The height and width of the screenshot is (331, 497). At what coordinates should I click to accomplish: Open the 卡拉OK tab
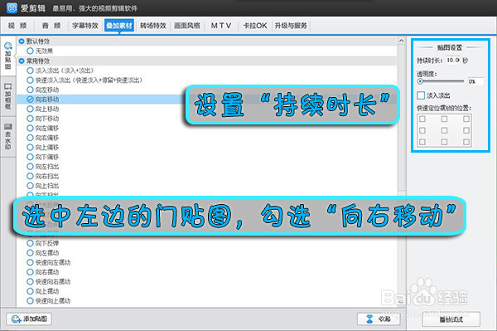pyautogui.click(x=255, y=26)
